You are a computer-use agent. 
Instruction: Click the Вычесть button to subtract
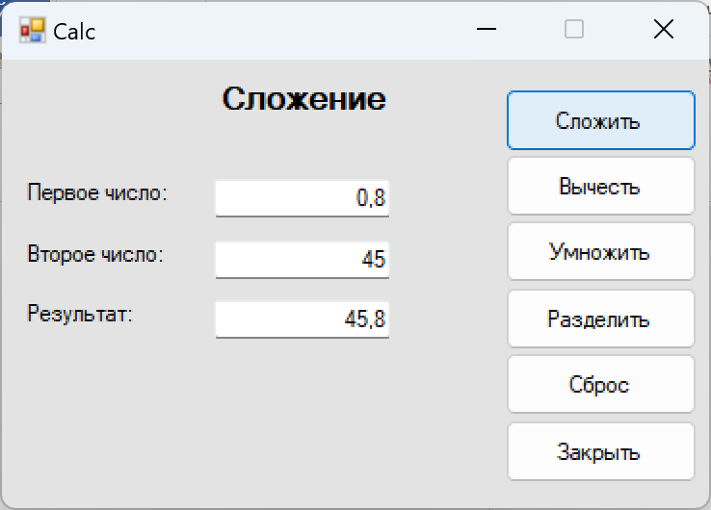tap(601, 186)
